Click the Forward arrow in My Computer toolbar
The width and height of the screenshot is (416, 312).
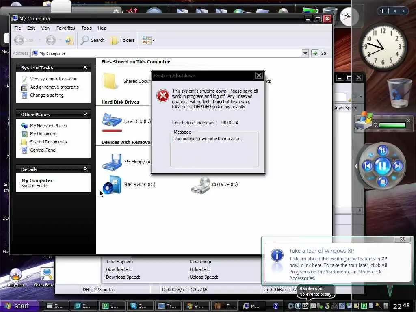(51, 40)
